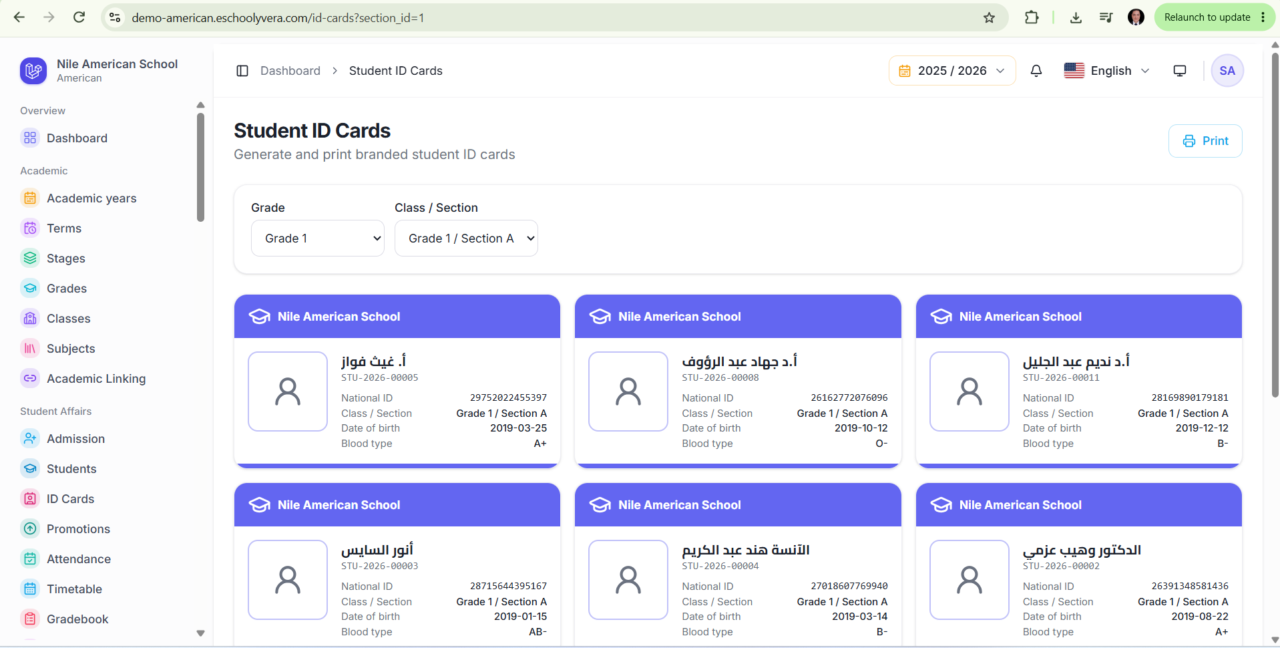The height and width of the screenshot is (648, 1280).
Task: Click the sidebar scroll-up arrow
Action: tap(200, 105)
